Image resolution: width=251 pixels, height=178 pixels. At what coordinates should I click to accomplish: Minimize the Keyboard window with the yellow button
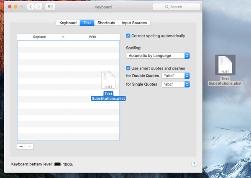tap(16, 7)
